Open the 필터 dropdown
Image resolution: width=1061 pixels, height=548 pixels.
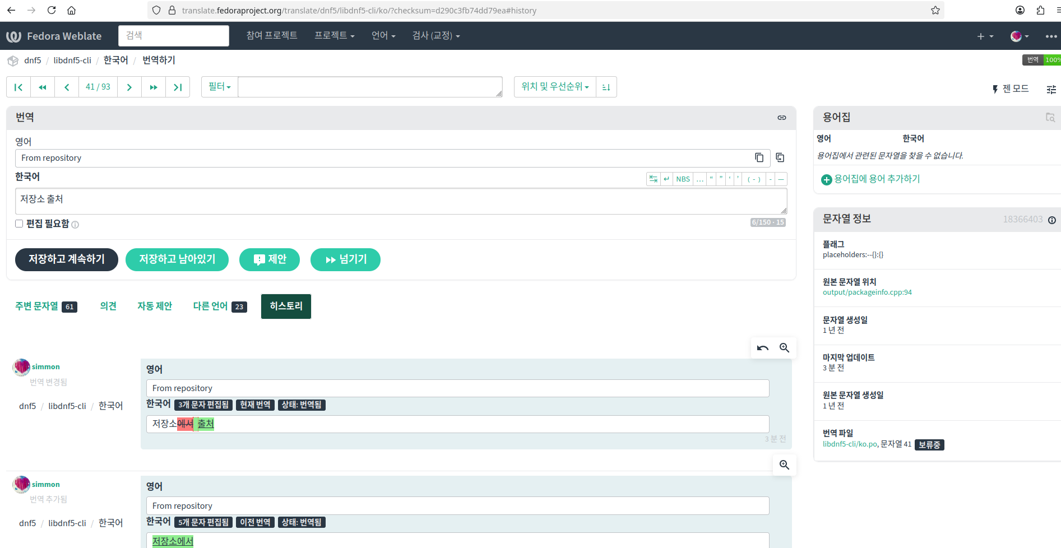click(220, 87)
